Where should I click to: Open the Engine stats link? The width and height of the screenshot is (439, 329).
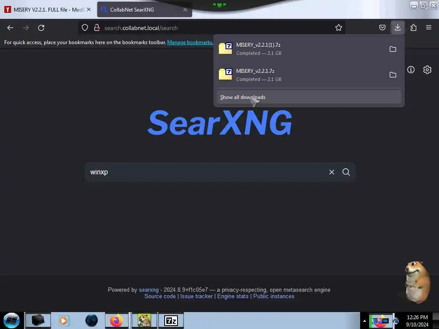[x=233, y=296]
